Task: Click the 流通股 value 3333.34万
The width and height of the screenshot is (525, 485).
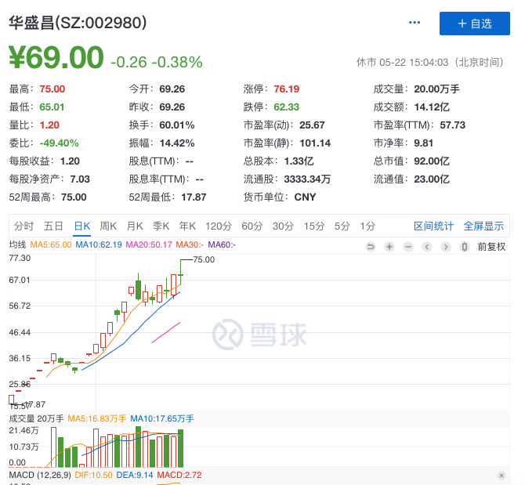Action: pos(307,179)
